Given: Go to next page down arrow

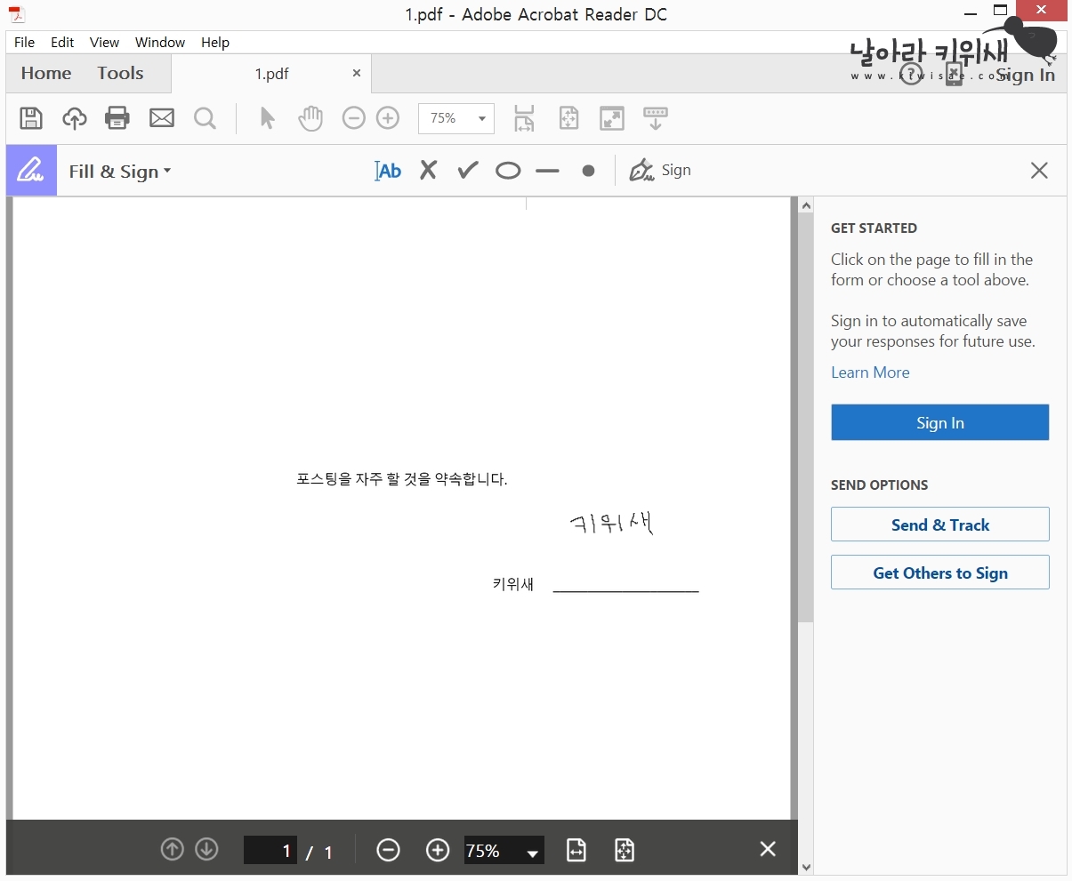Looking at the screenshot, I should click(206, 850).
